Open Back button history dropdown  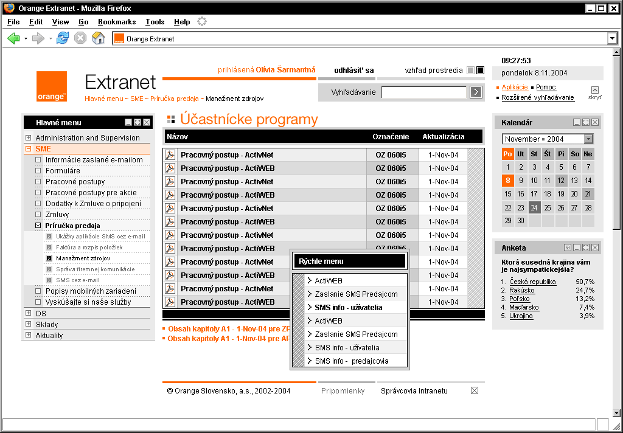(x=26, y=38)
